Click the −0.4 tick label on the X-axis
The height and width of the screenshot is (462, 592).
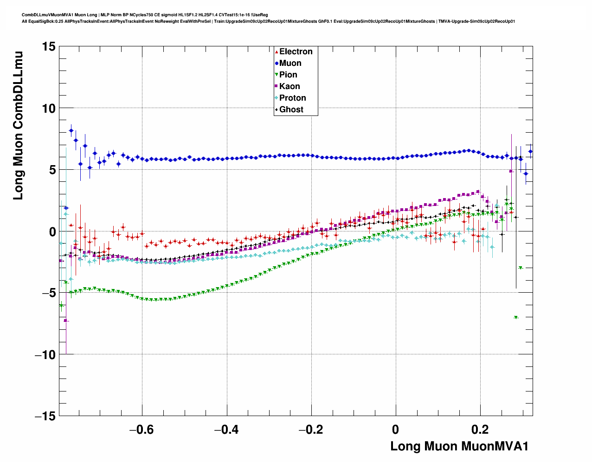coord(226,430)
